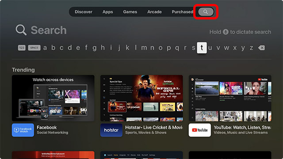Select letter f on keyboard
Screen dimensions: 283x159
(86, 48)
